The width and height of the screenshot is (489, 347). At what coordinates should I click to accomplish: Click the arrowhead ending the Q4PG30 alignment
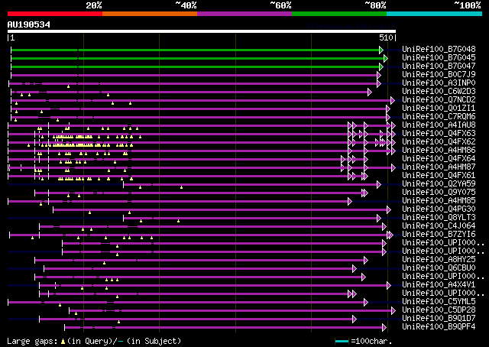(389, 210)
